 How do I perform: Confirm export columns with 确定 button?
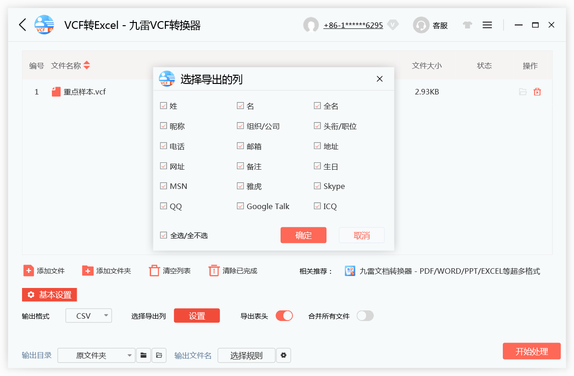pyautogui.click(x=303, y=235)
